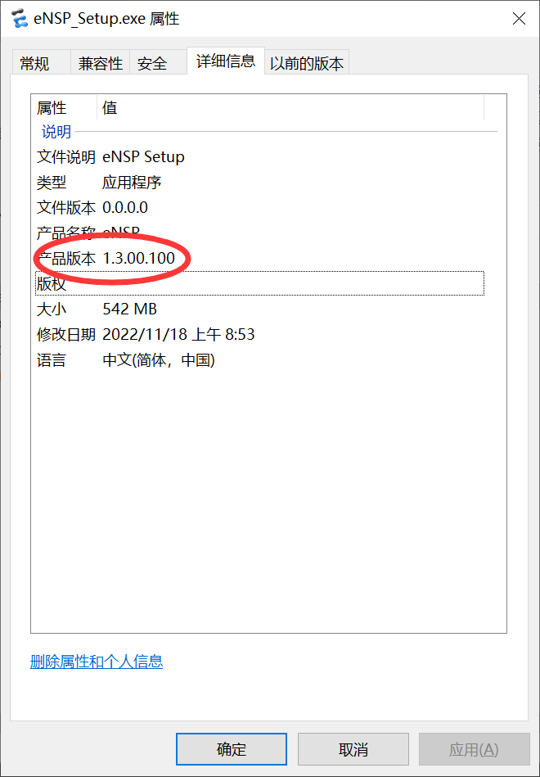The height and width of the screenshot is (777, 540).
Task: Click the 产品版本 label
Action: pos(66,258)
